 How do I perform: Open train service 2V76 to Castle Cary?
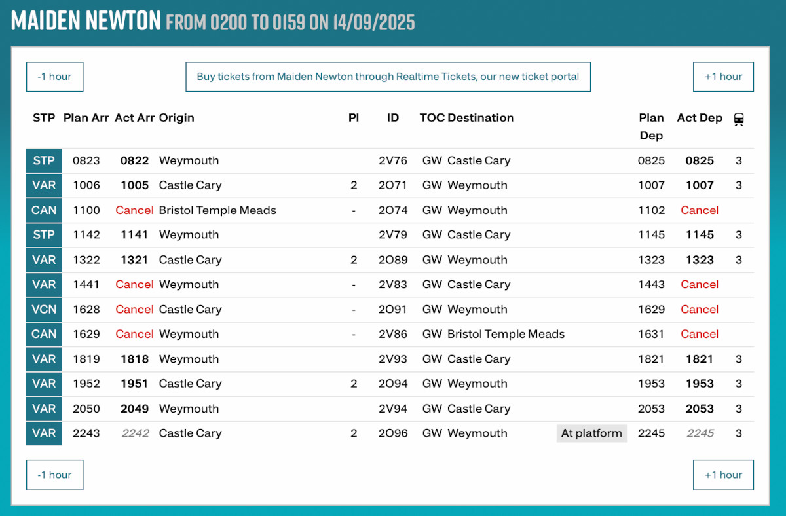(x=393, y=161)
